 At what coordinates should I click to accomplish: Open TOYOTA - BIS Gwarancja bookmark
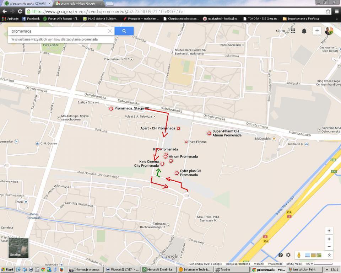261,19
